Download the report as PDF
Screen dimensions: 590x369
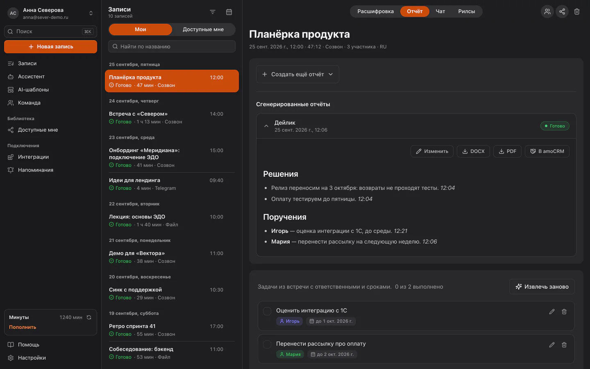[507, 151]
